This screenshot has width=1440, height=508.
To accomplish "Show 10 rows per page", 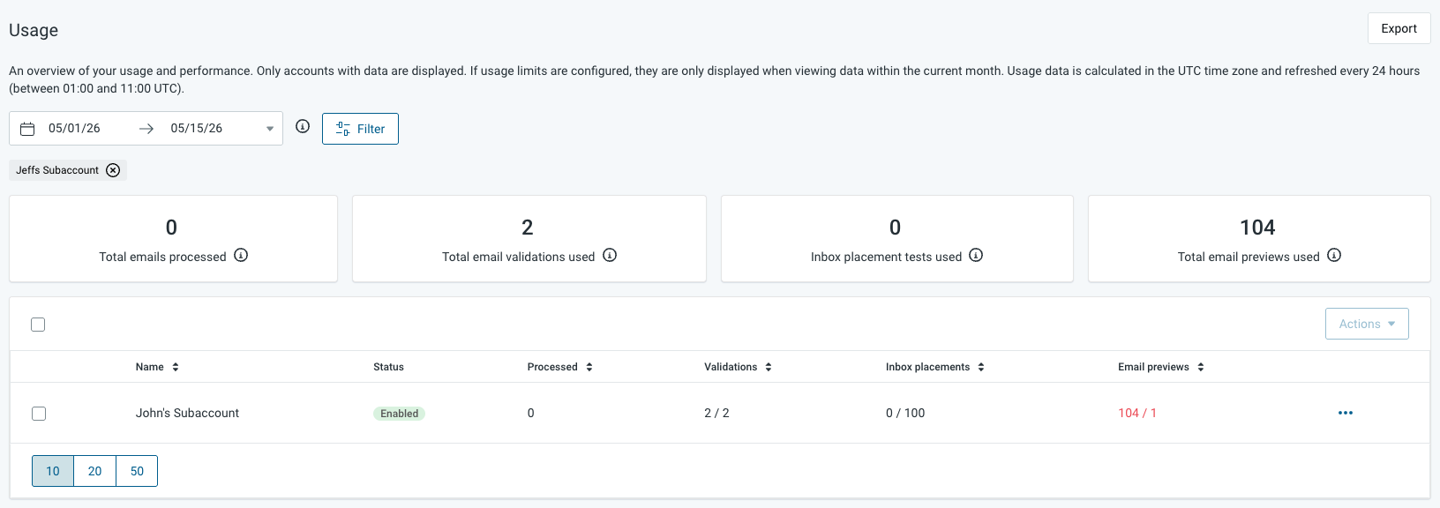I will pyautogui.click(x=53, y=471).
